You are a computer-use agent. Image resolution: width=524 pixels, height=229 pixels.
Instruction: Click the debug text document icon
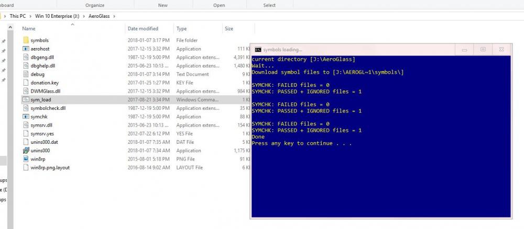pos(26,74)
